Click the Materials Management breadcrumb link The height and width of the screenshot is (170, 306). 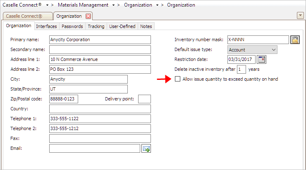pos(83,5)
